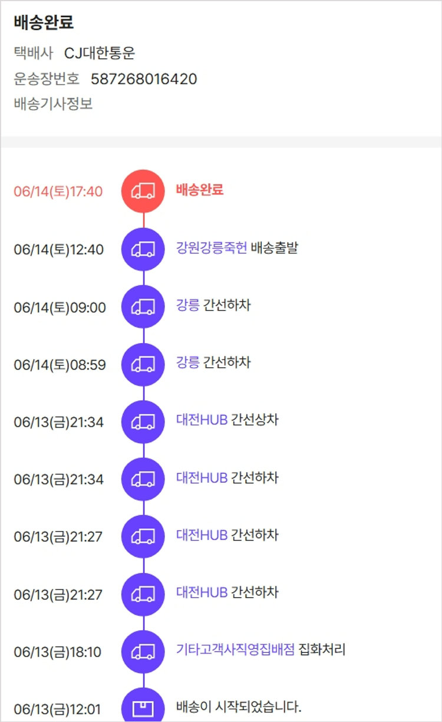This screenshot has height=722, width=442.
Task: Open the 강릉 link at 09:00
Action: (x=187, y=305)
